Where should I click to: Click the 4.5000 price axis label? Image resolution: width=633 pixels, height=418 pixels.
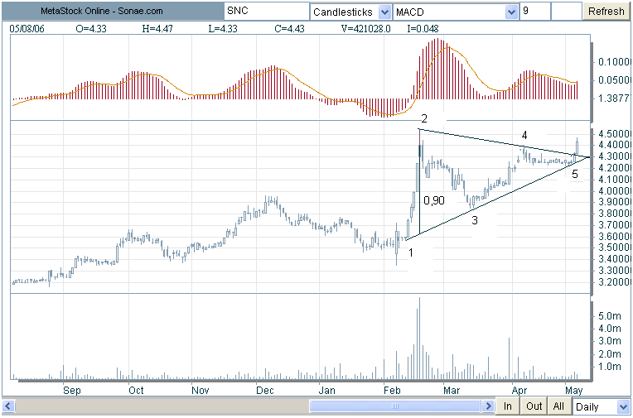614,133
